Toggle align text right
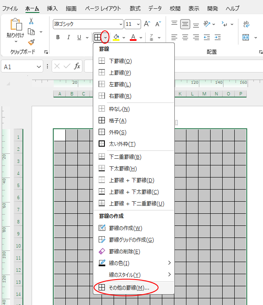263x305 pixels. tap(196, 37)
